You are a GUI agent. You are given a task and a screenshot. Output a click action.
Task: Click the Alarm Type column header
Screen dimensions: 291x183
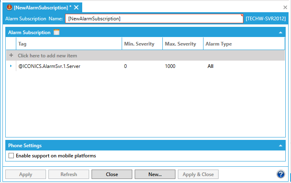click(244, 44)
